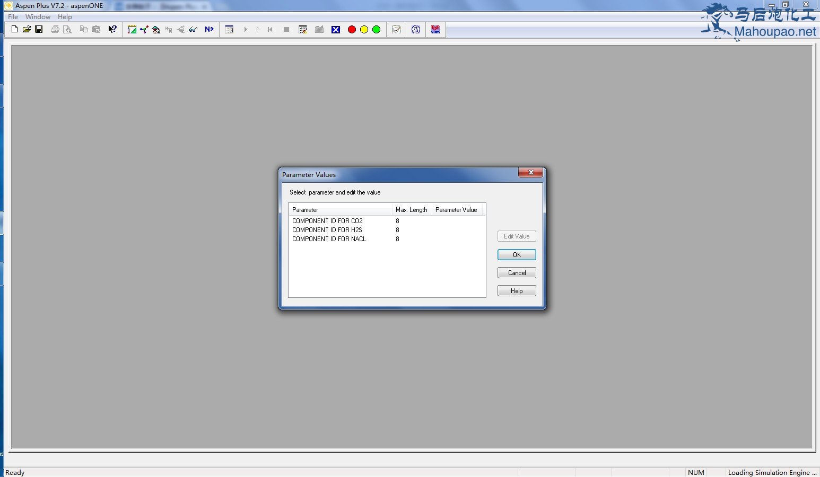
Task: Open the Check Results icon
Action: [303, 30]
